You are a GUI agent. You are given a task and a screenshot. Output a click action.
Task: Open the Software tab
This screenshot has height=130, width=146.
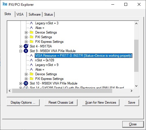(35, 14)
